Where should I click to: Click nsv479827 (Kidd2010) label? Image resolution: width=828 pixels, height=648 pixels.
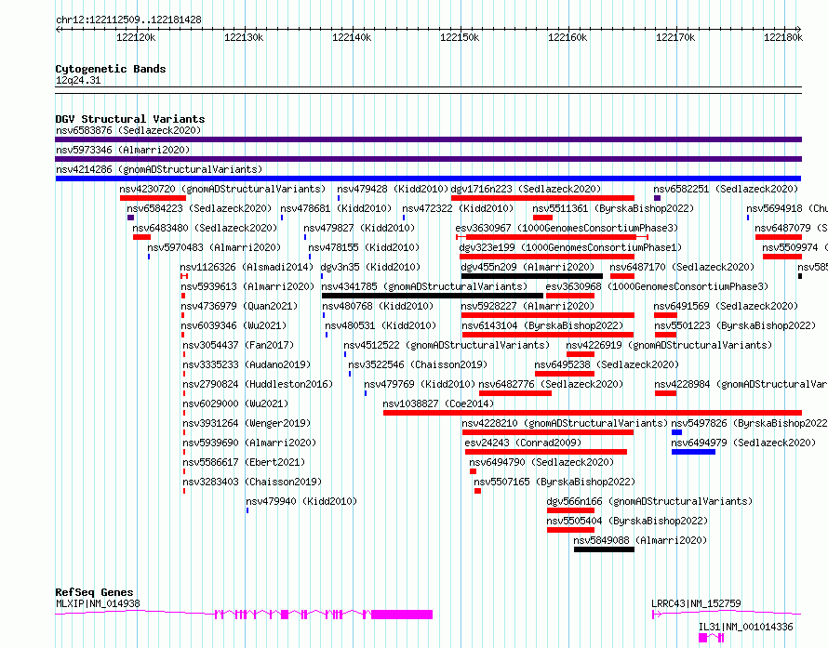pos(359,228)
